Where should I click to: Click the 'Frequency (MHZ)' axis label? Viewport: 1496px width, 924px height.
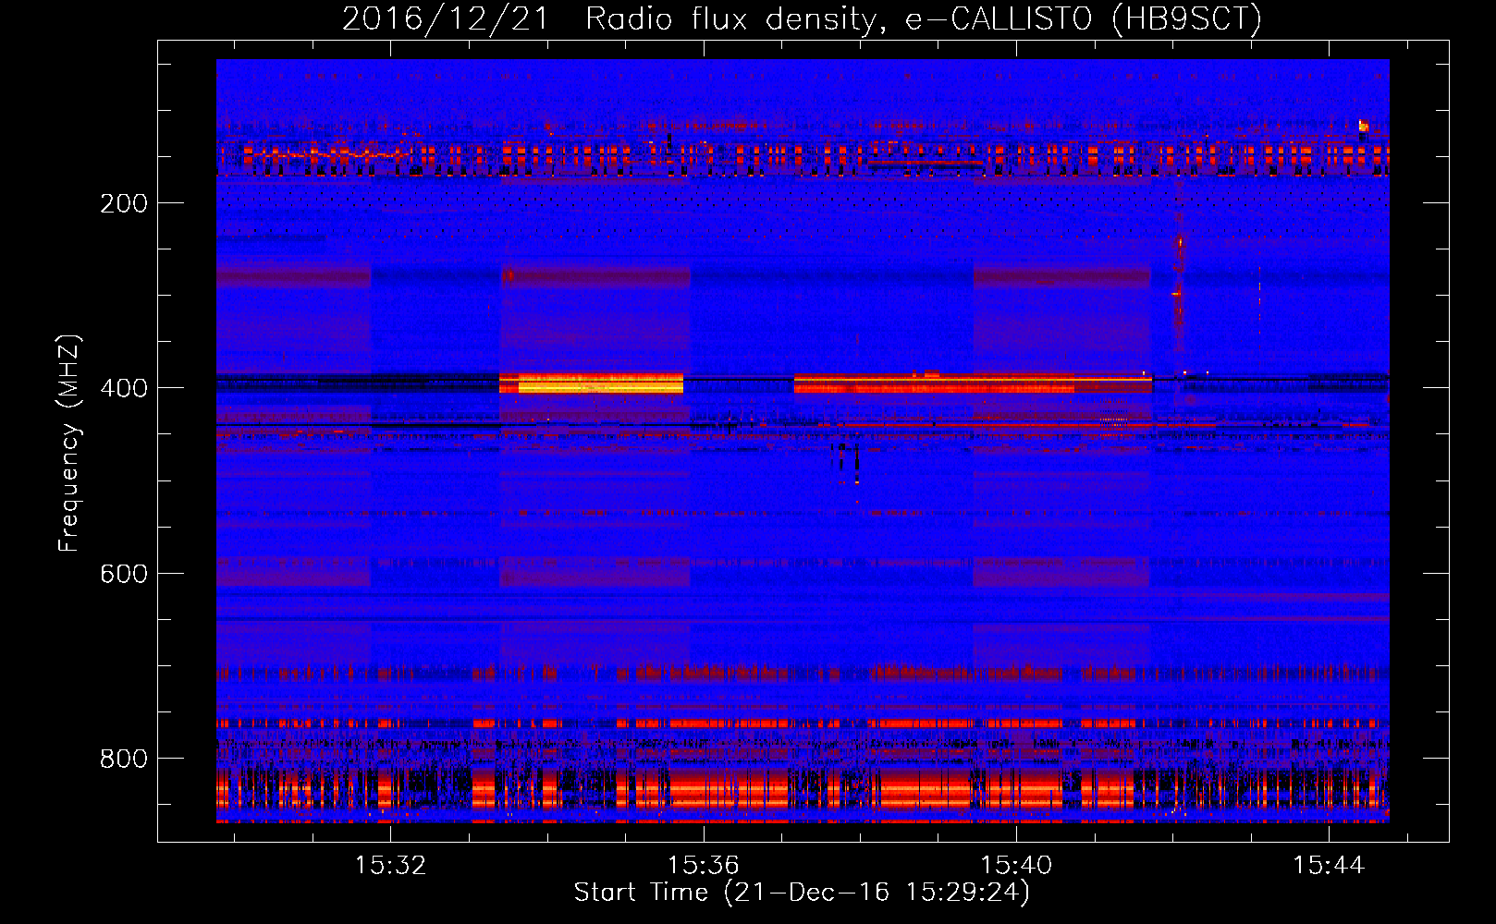69,444
